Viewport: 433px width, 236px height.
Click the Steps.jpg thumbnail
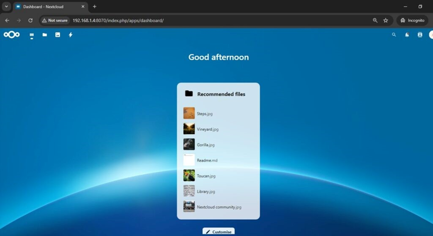pos(189,113)
